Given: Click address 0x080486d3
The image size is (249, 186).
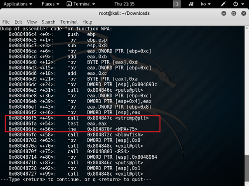Looking at the screenshot, I should pyautogui.click(x=22, y=68).
